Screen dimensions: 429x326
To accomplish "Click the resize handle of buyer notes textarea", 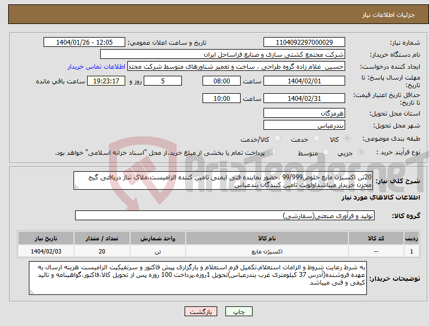I will click(32, 292).
